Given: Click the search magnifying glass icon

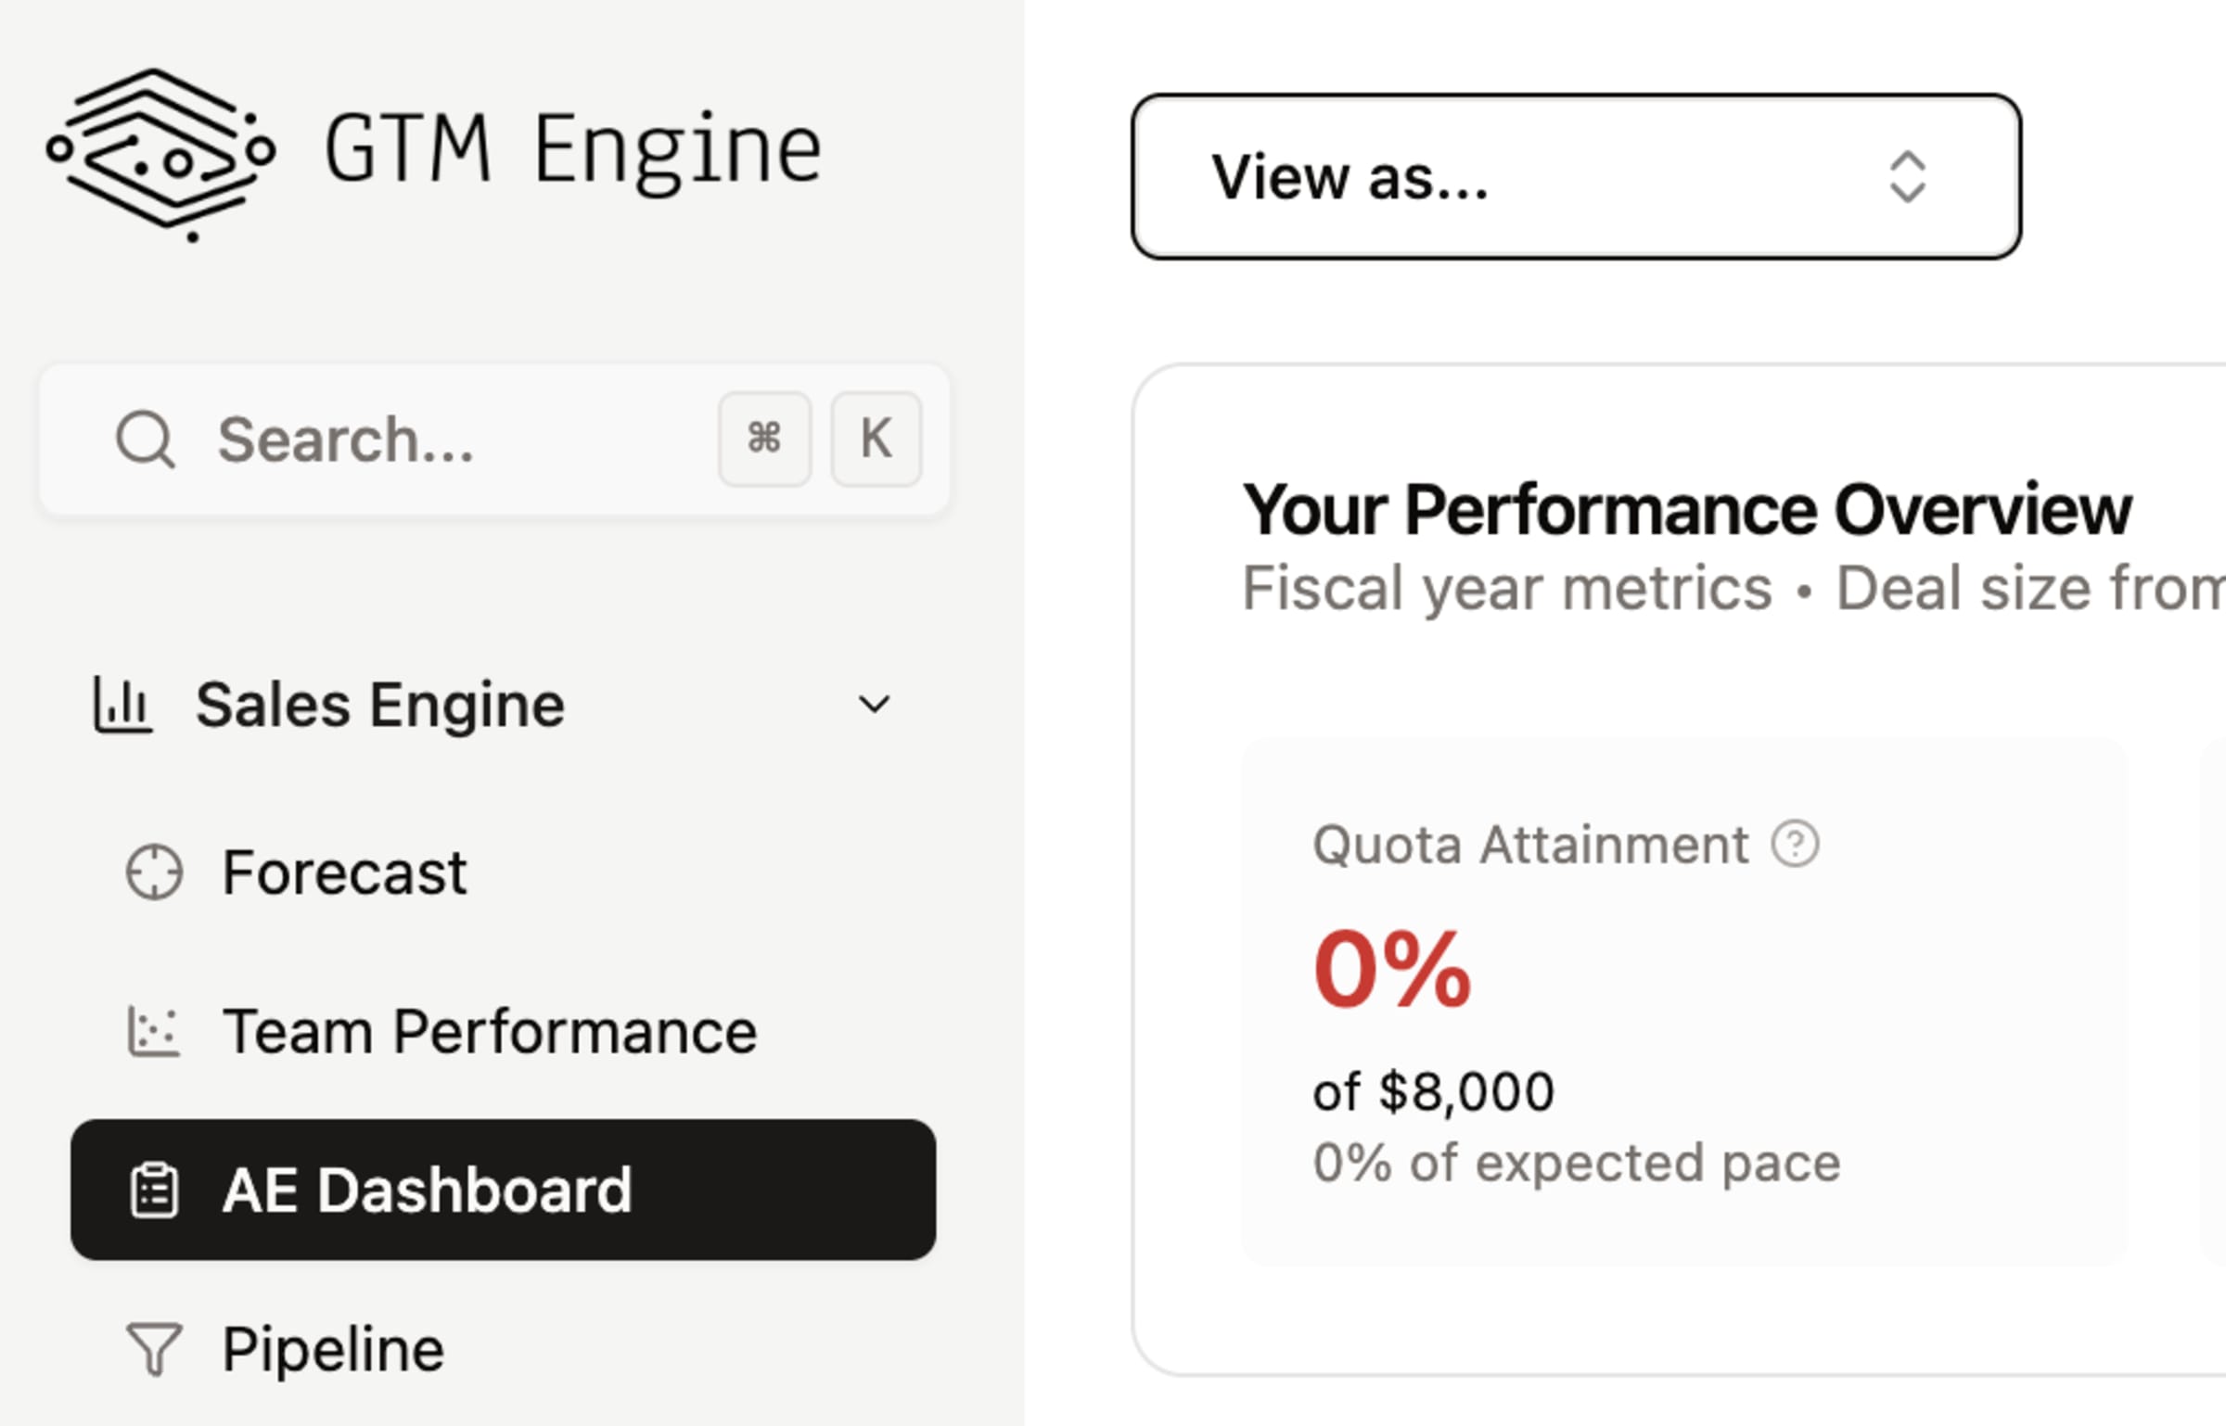Looking at the screenshot, I should (145, 439).
